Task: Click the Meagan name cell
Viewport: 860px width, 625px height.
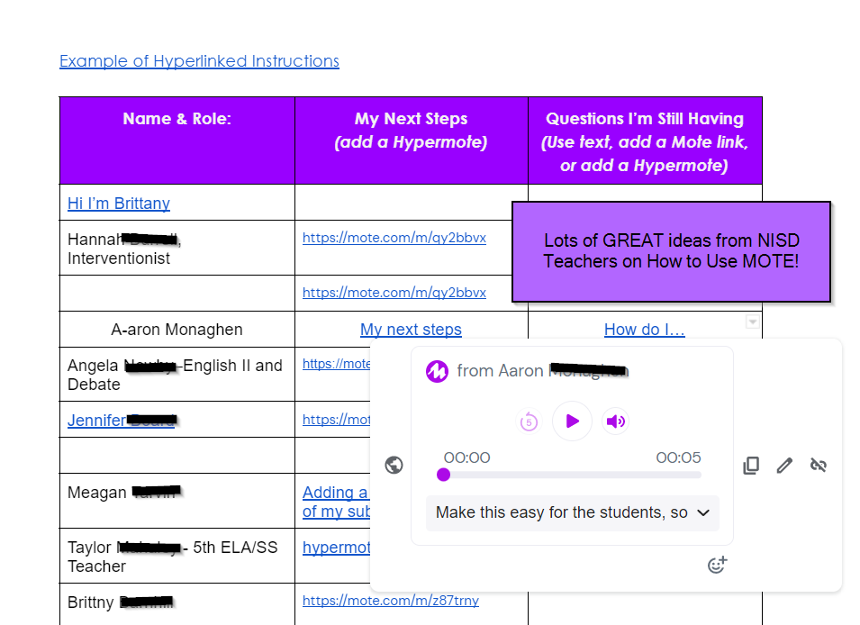Action: [x=177, y=501]
